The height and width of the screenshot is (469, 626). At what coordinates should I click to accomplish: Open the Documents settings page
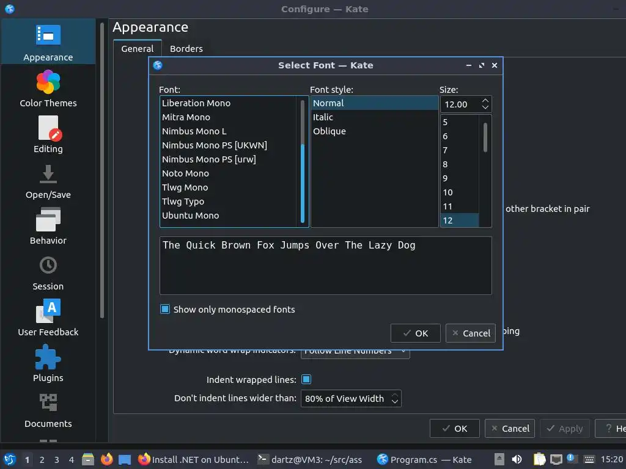click(x=48, y=410)
